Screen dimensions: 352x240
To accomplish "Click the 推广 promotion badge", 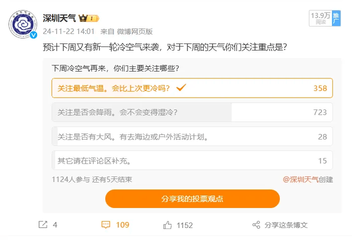I will tap(336, 18).
